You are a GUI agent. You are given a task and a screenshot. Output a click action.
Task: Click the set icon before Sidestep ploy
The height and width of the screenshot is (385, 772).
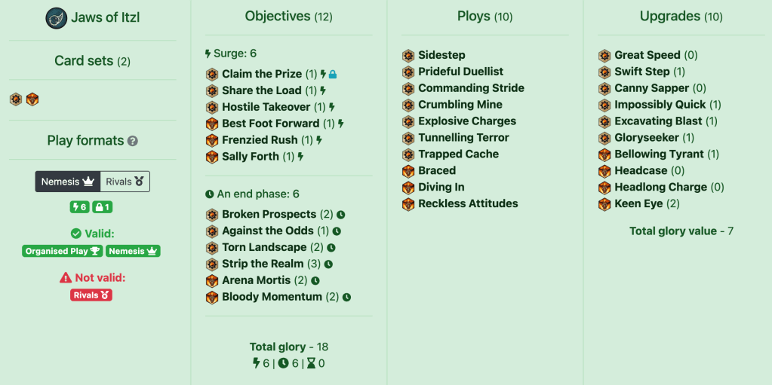408,55
